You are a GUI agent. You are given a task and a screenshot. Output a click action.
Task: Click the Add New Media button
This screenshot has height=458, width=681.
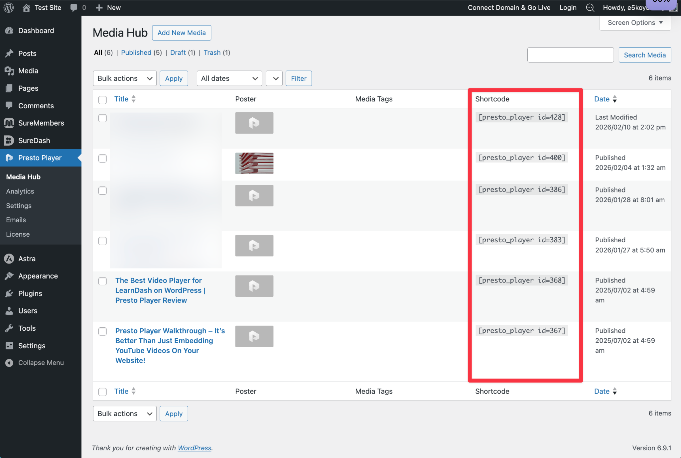[182, 33]
